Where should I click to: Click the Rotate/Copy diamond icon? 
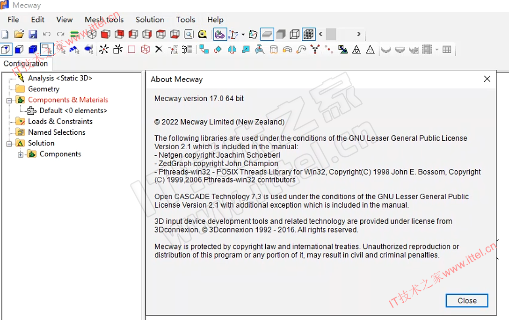pyautogui.click(x=218, y=49)
